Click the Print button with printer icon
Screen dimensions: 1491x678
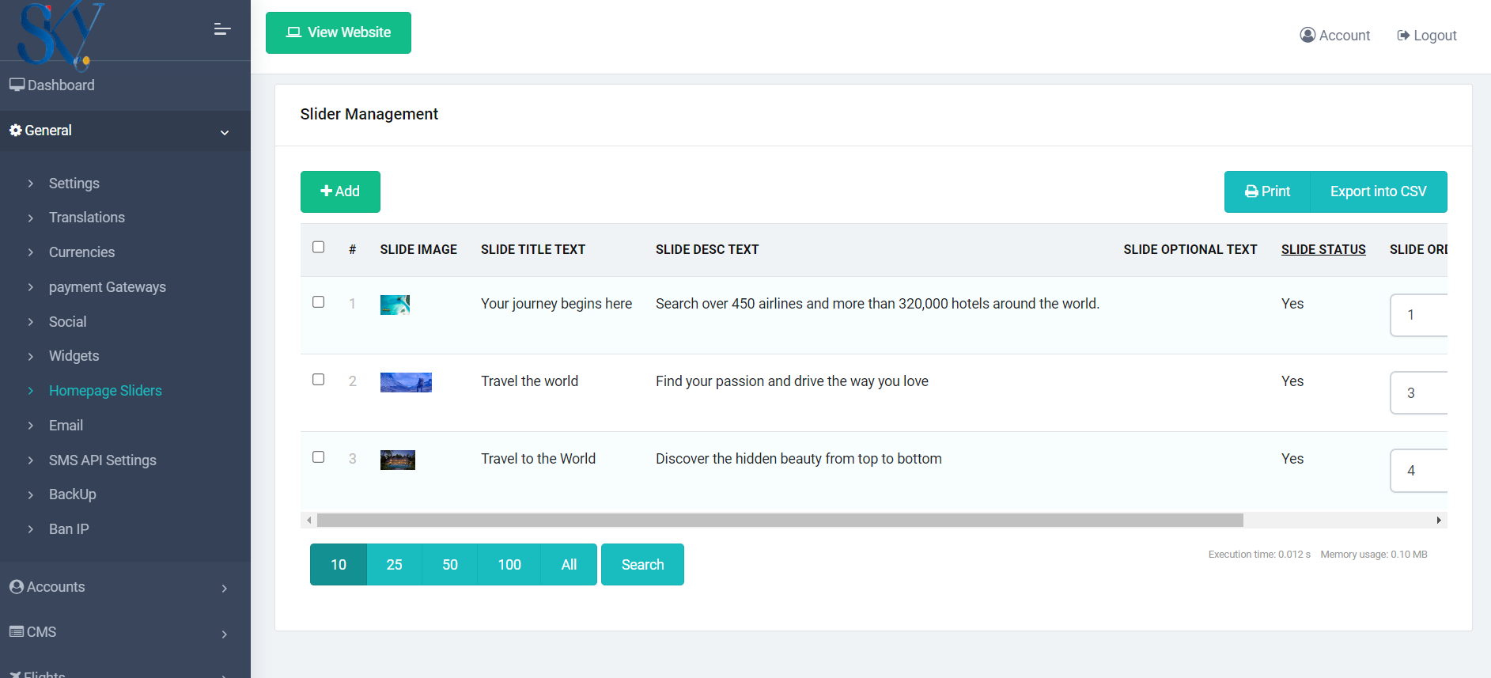[x=1267, y=191]
